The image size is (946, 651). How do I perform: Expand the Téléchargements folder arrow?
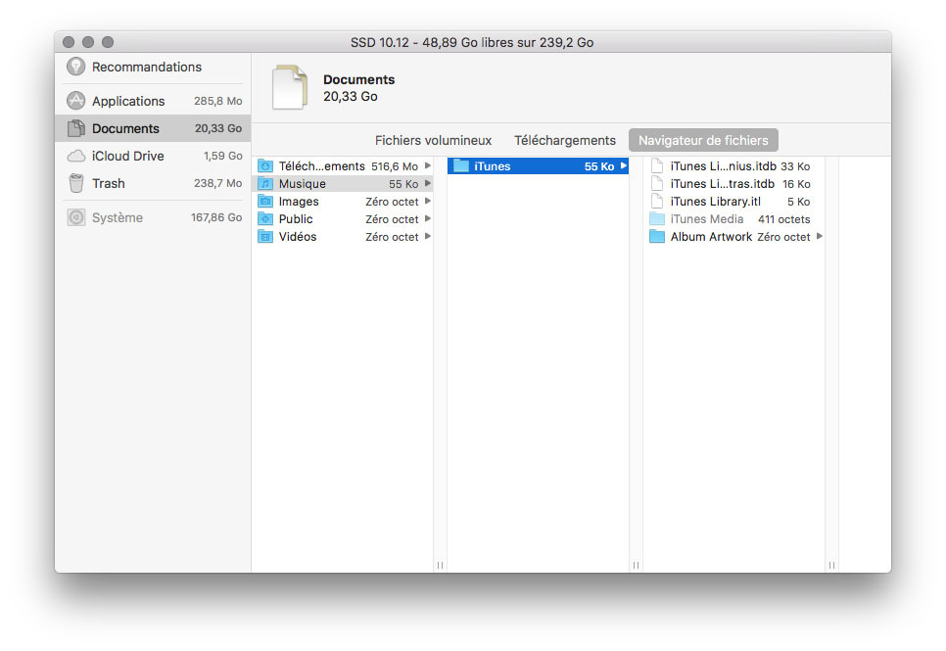[428, 166]
